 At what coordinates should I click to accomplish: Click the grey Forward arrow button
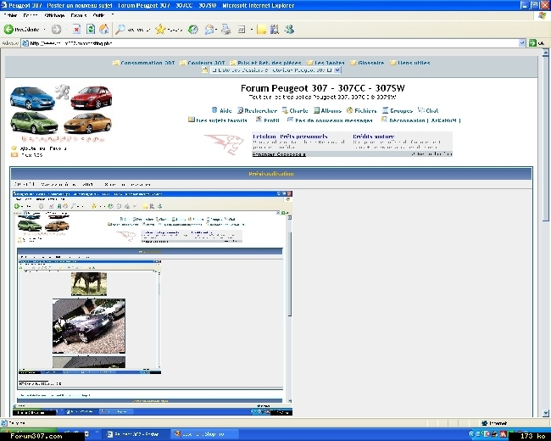click(x=56, y=30)
